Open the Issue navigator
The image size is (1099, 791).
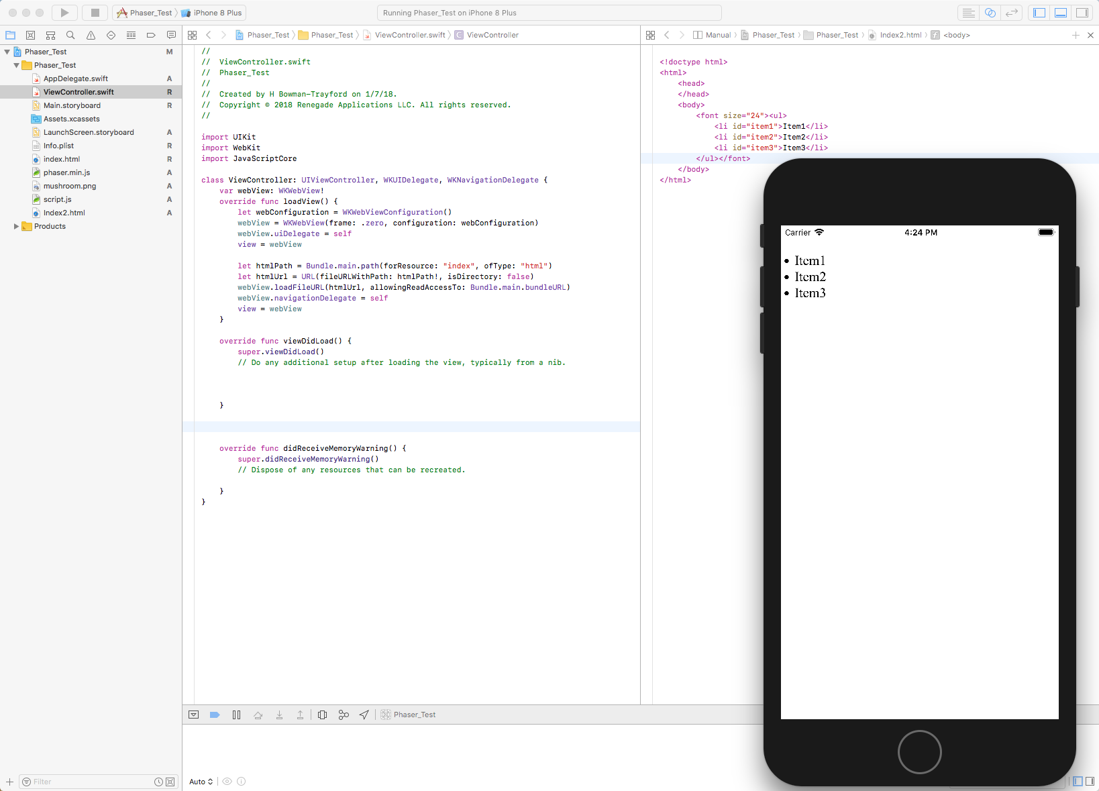point(91,35)
